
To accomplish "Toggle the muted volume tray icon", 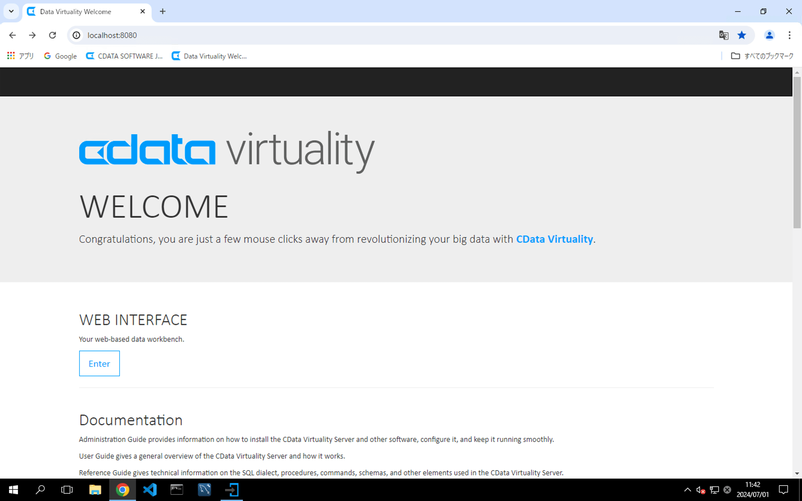I will point(701,490).
